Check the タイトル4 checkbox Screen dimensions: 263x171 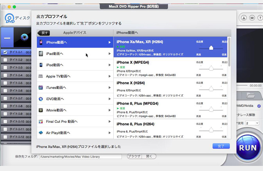[x=5, y=75]
